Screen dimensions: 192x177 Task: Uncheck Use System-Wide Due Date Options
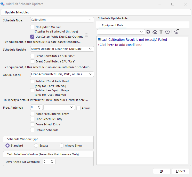(32, 37)
